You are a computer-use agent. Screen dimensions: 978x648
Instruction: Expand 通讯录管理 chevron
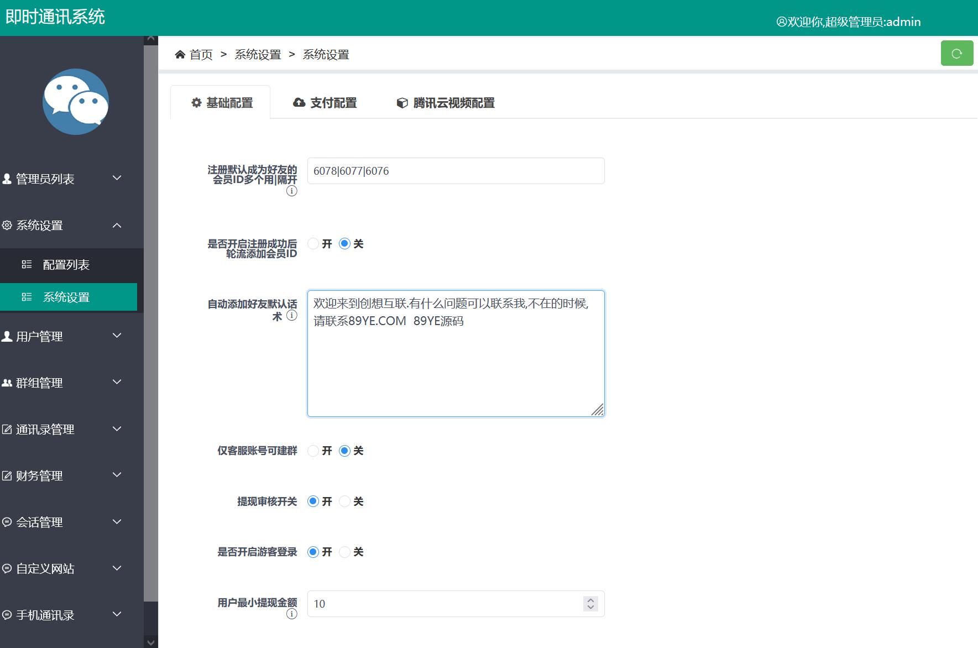[x=117, y=428]
